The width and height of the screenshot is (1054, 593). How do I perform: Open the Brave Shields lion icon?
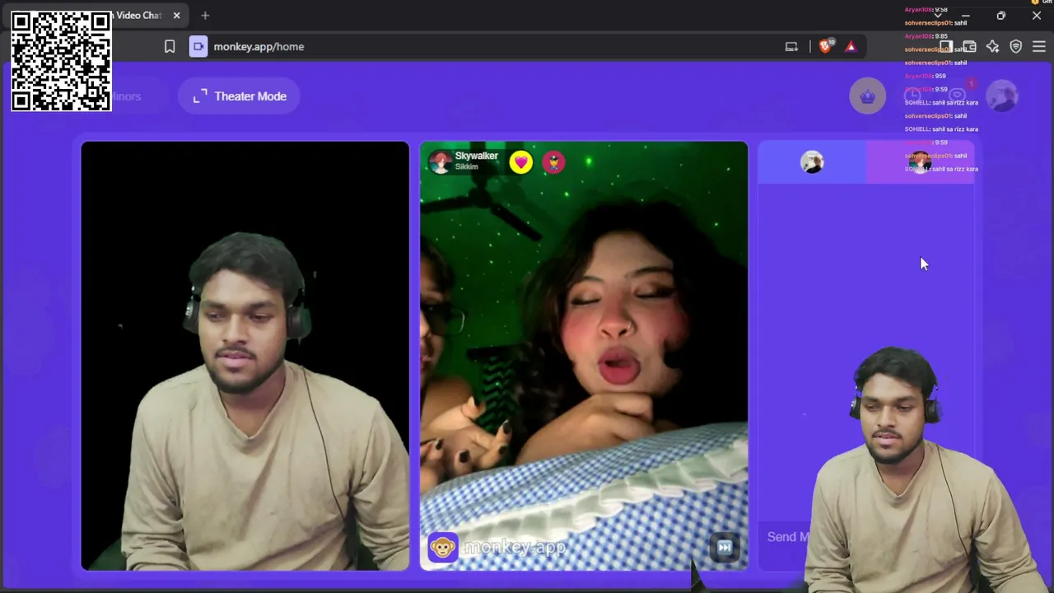pos(825,47)
